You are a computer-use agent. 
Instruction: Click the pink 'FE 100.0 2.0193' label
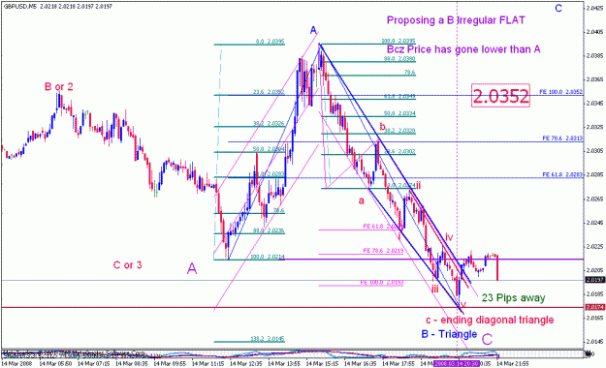pyautogui.click(x=382, y=283)
